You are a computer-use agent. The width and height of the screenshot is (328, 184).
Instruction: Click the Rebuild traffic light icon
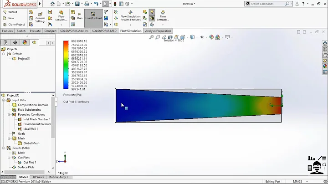(x=115, y=4)
